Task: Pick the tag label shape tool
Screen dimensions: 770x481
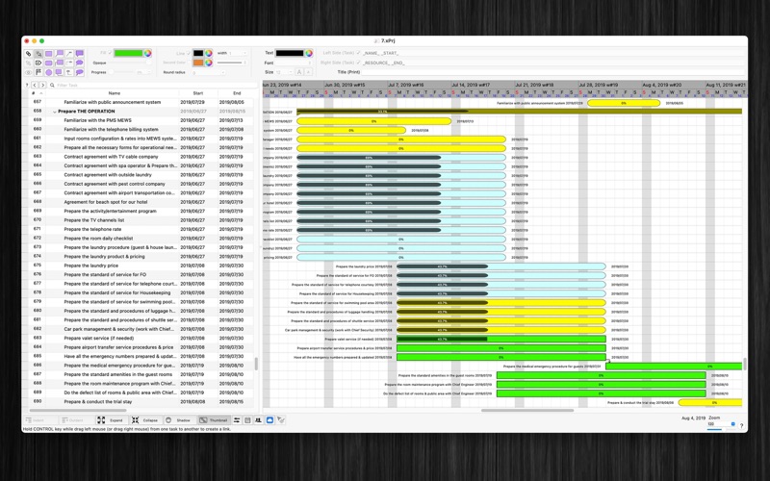Action: click(x=38, y=63)
